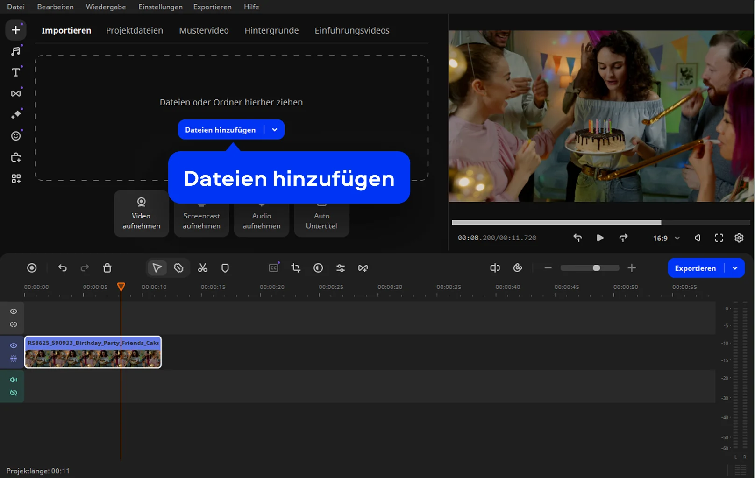The image size is (755, 478).
Task: Click the scissors split clip tool
Action: (x=202, y=268)
